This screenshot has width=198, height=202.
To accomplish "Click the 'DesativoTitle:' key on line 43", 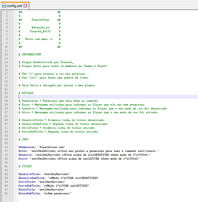I will (30, 174).
